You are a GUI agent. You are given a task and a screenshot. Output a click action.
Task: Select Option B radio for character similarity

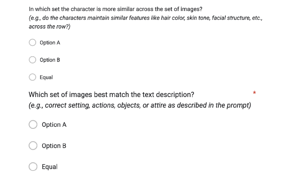pos(33,60)
